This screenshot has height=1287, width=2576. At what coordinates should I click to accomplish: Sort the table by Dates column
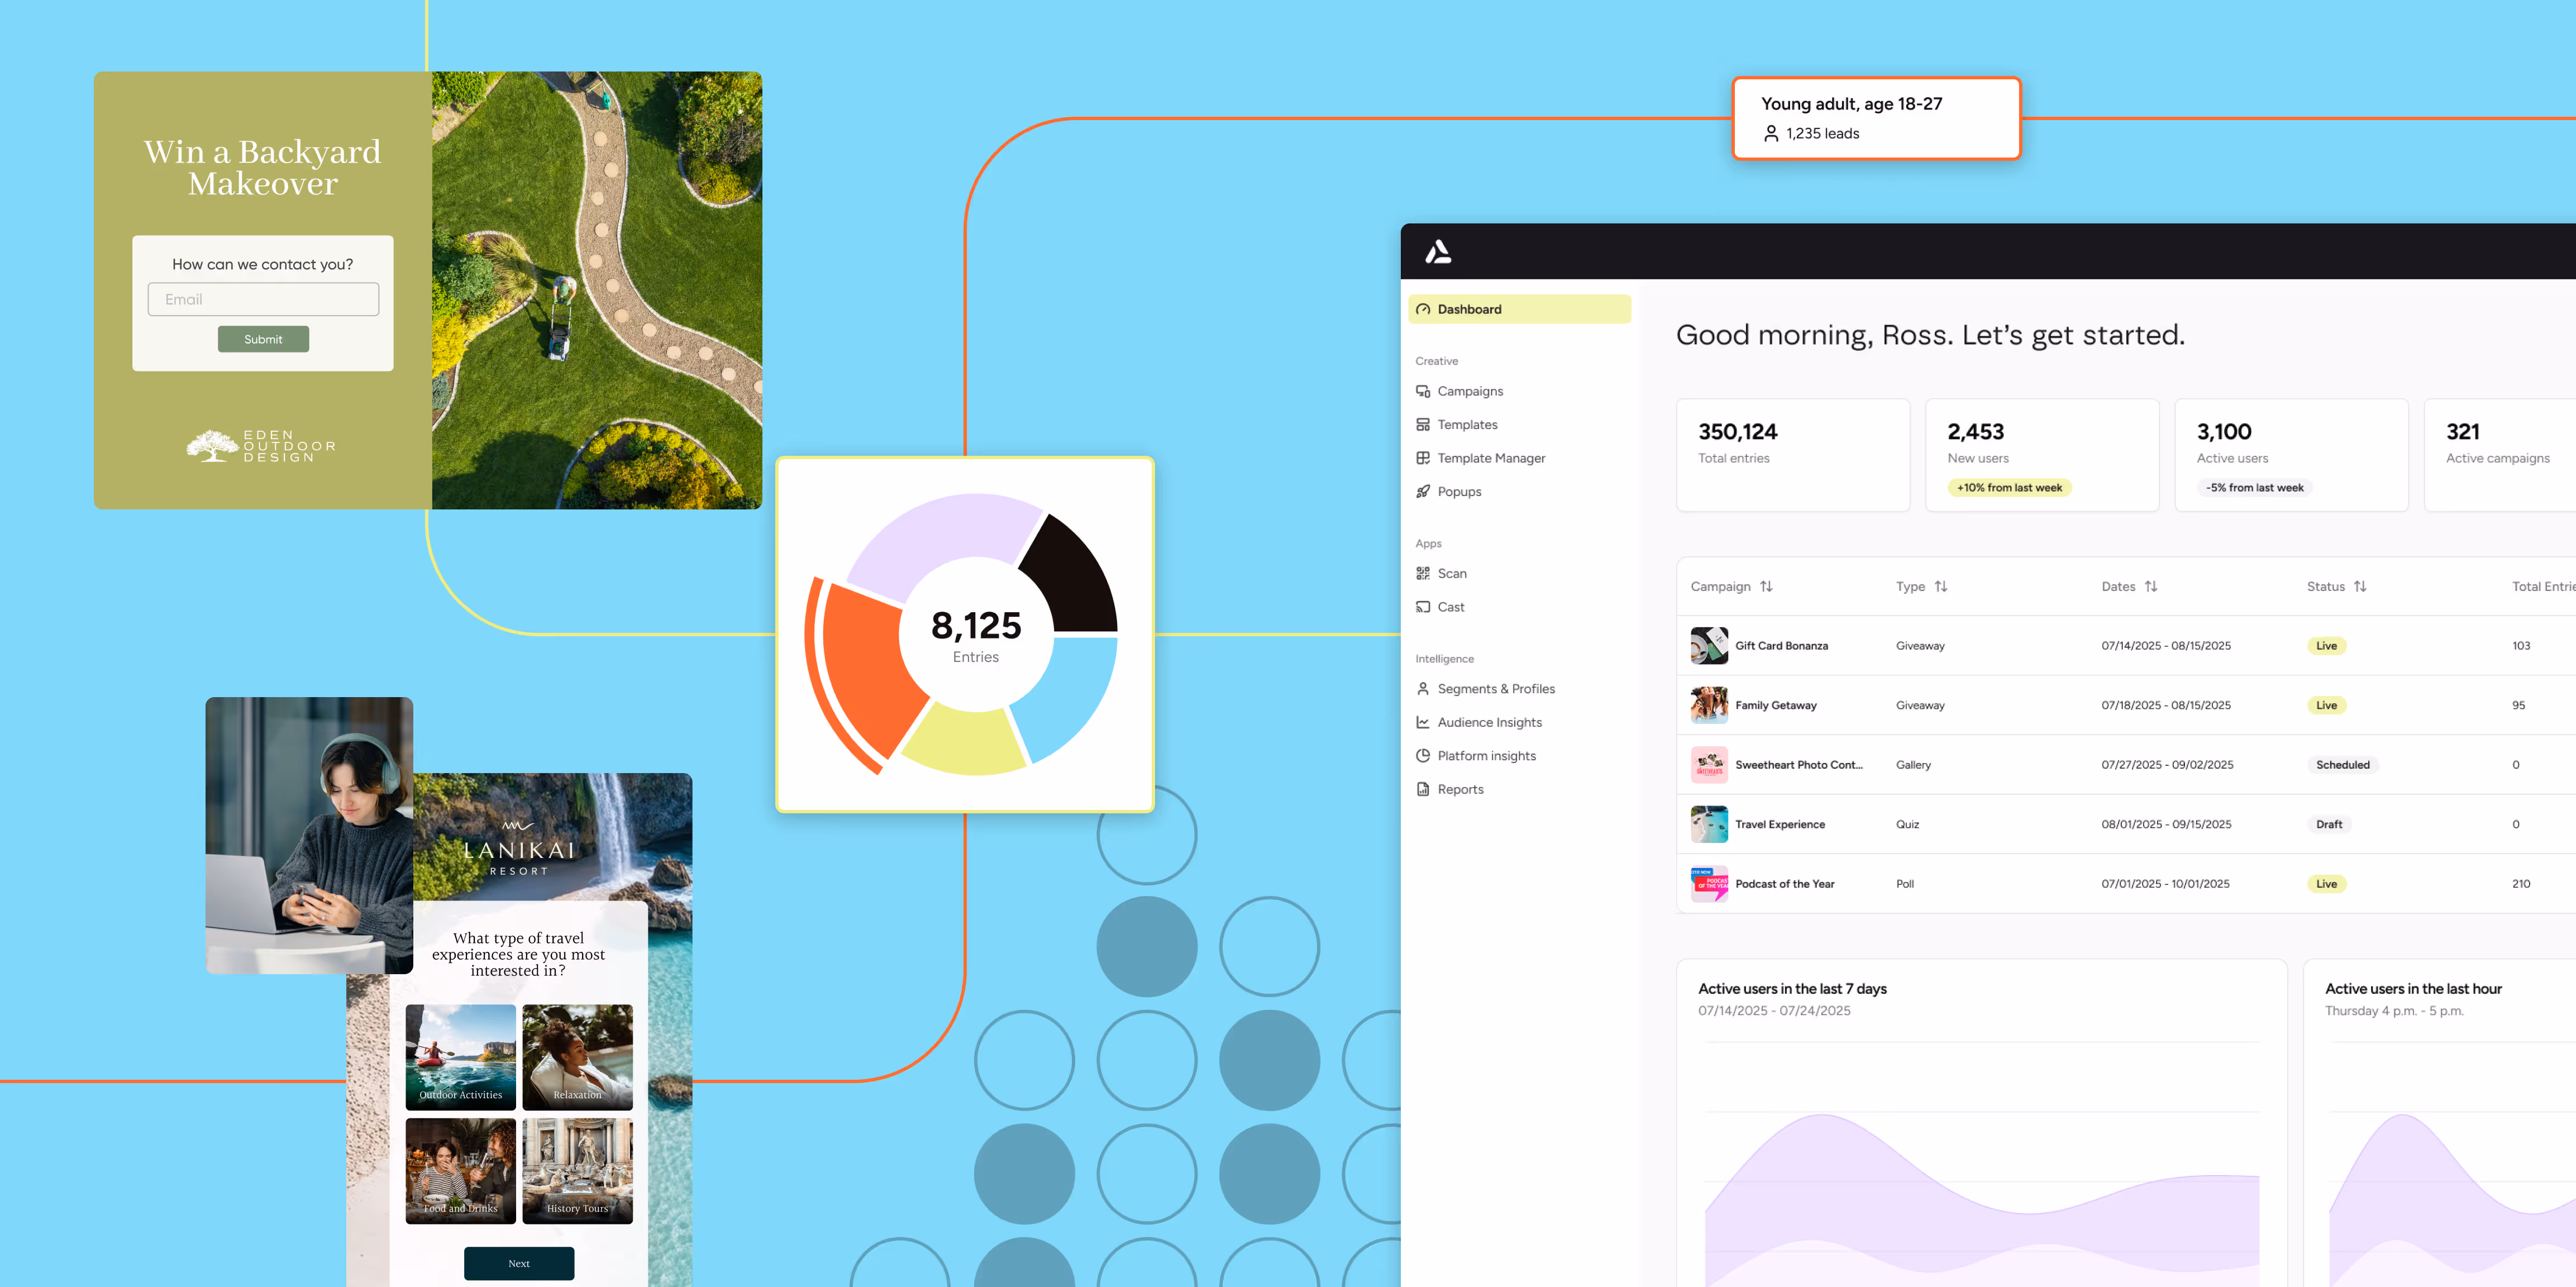(2151, 587)
